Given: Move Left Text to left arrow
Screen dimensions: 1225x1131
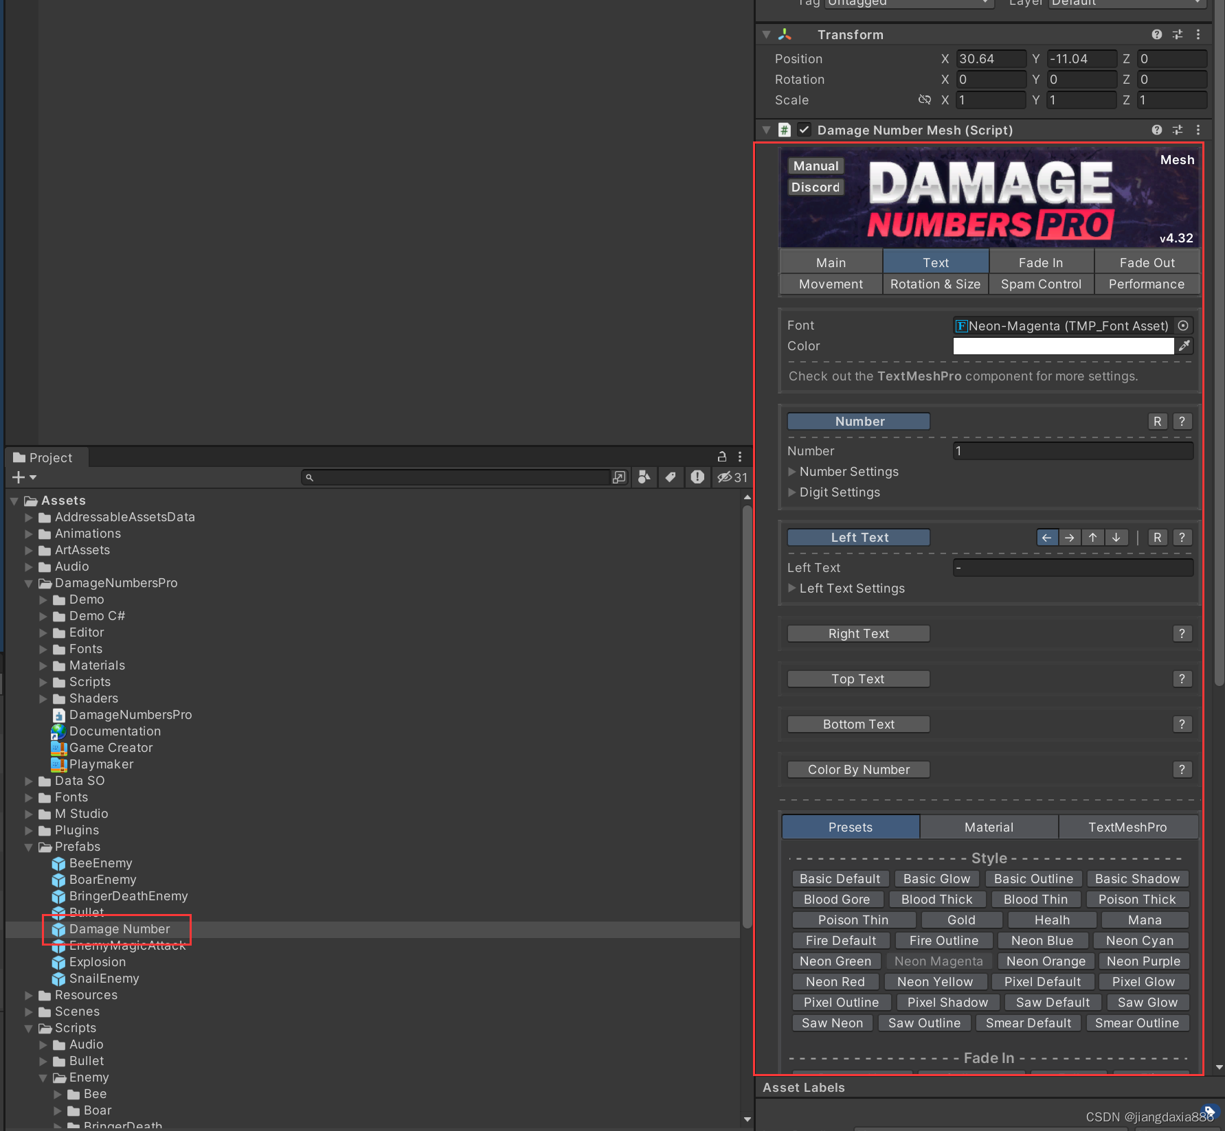Looking at the screenshot, I should tap(1047, 537).
